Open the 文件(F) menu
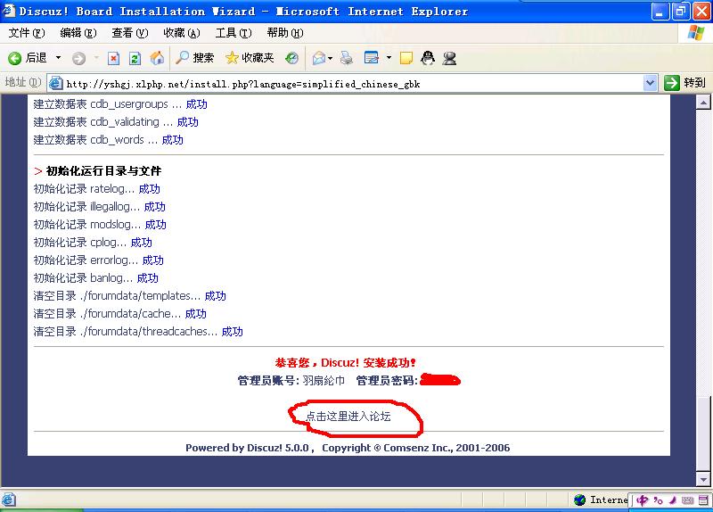 [27, 33]
